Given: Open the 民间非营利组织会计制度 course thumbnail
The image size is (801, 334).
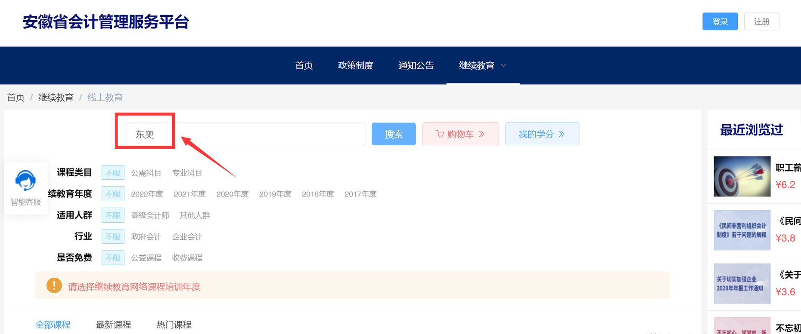Looking at the screenshot, I should coord(742,230).
